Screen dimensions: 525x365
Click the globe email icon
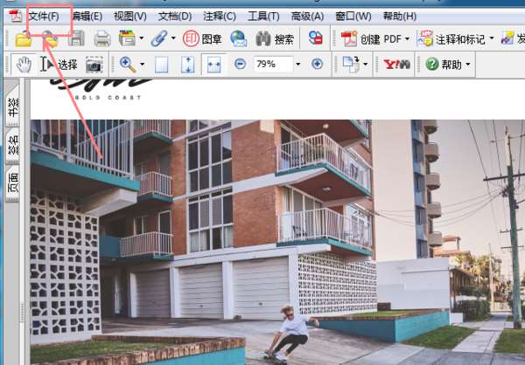click(239, 38)
